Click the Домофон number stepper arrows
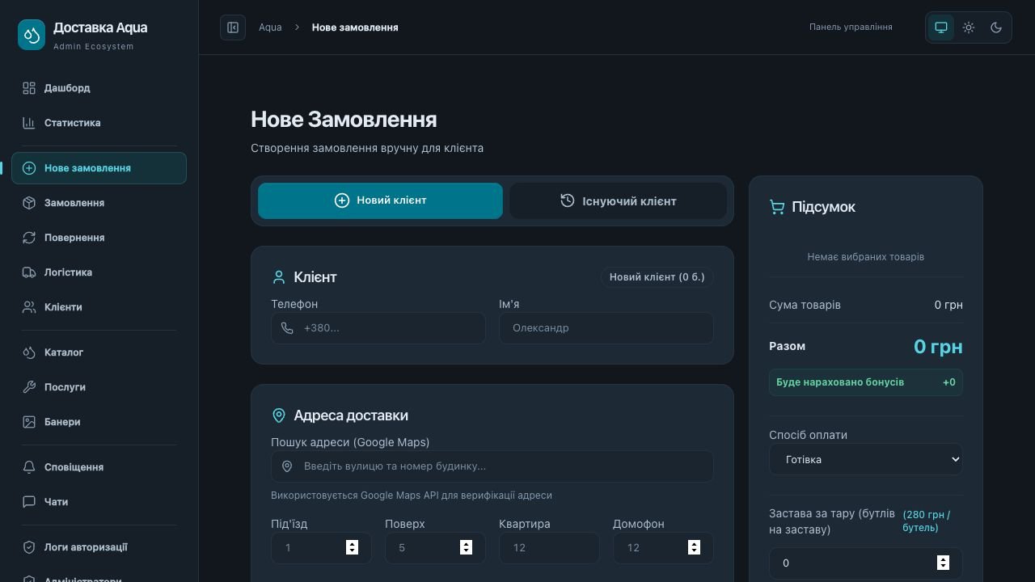 point(694,548)
